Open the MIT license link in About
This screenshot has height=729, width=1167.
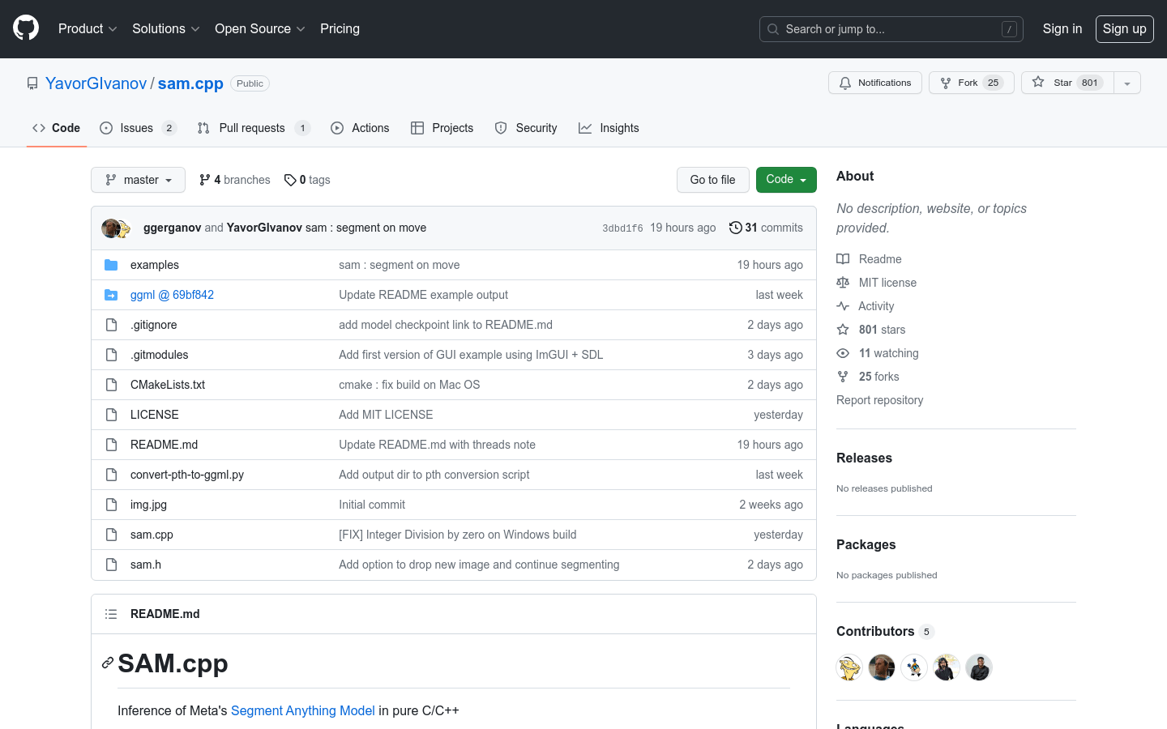(877, 283)
